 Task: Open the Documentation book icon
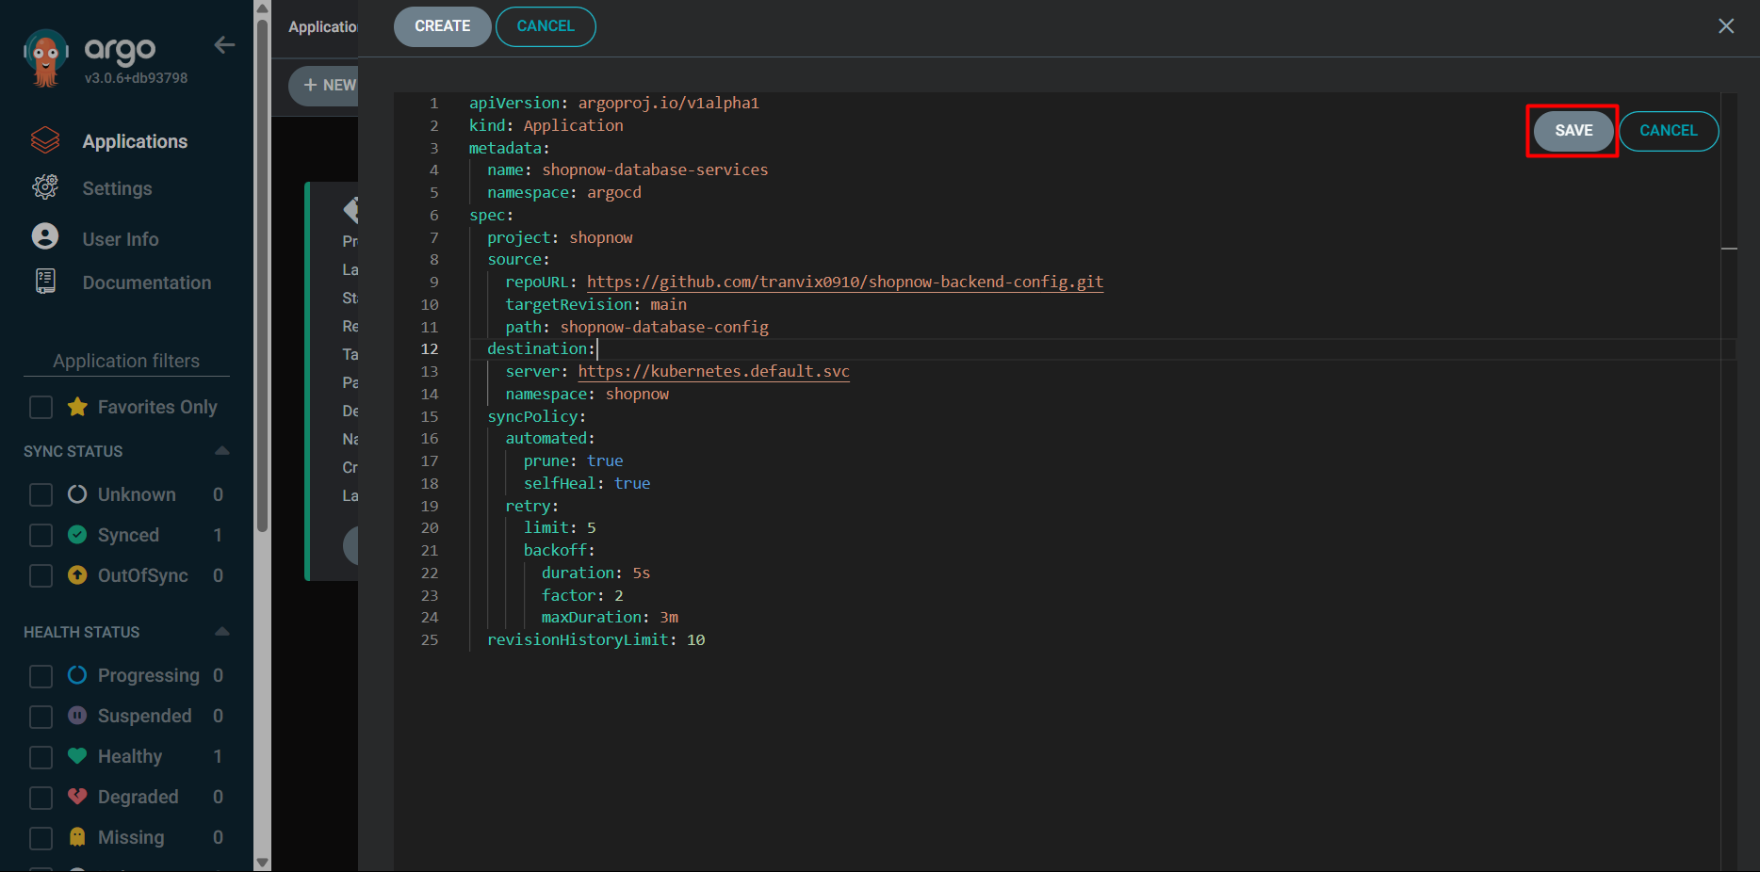pyautogui.click(x=45, y=282)
